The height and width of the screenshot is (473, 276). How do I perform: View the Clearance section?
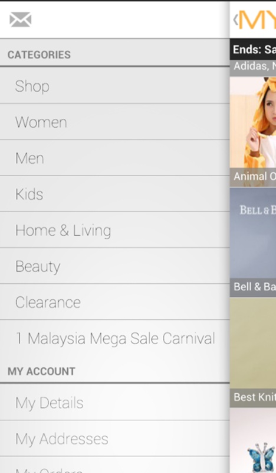coord(114,302)
